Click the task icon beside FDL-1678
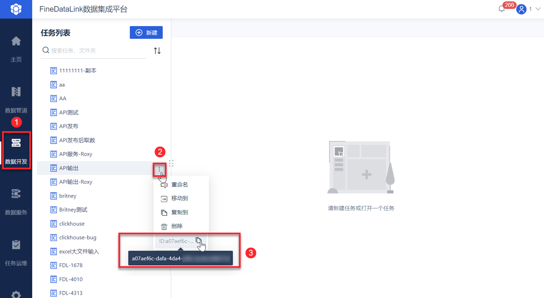This screenshot has width=544, height=298. [54, 265]
